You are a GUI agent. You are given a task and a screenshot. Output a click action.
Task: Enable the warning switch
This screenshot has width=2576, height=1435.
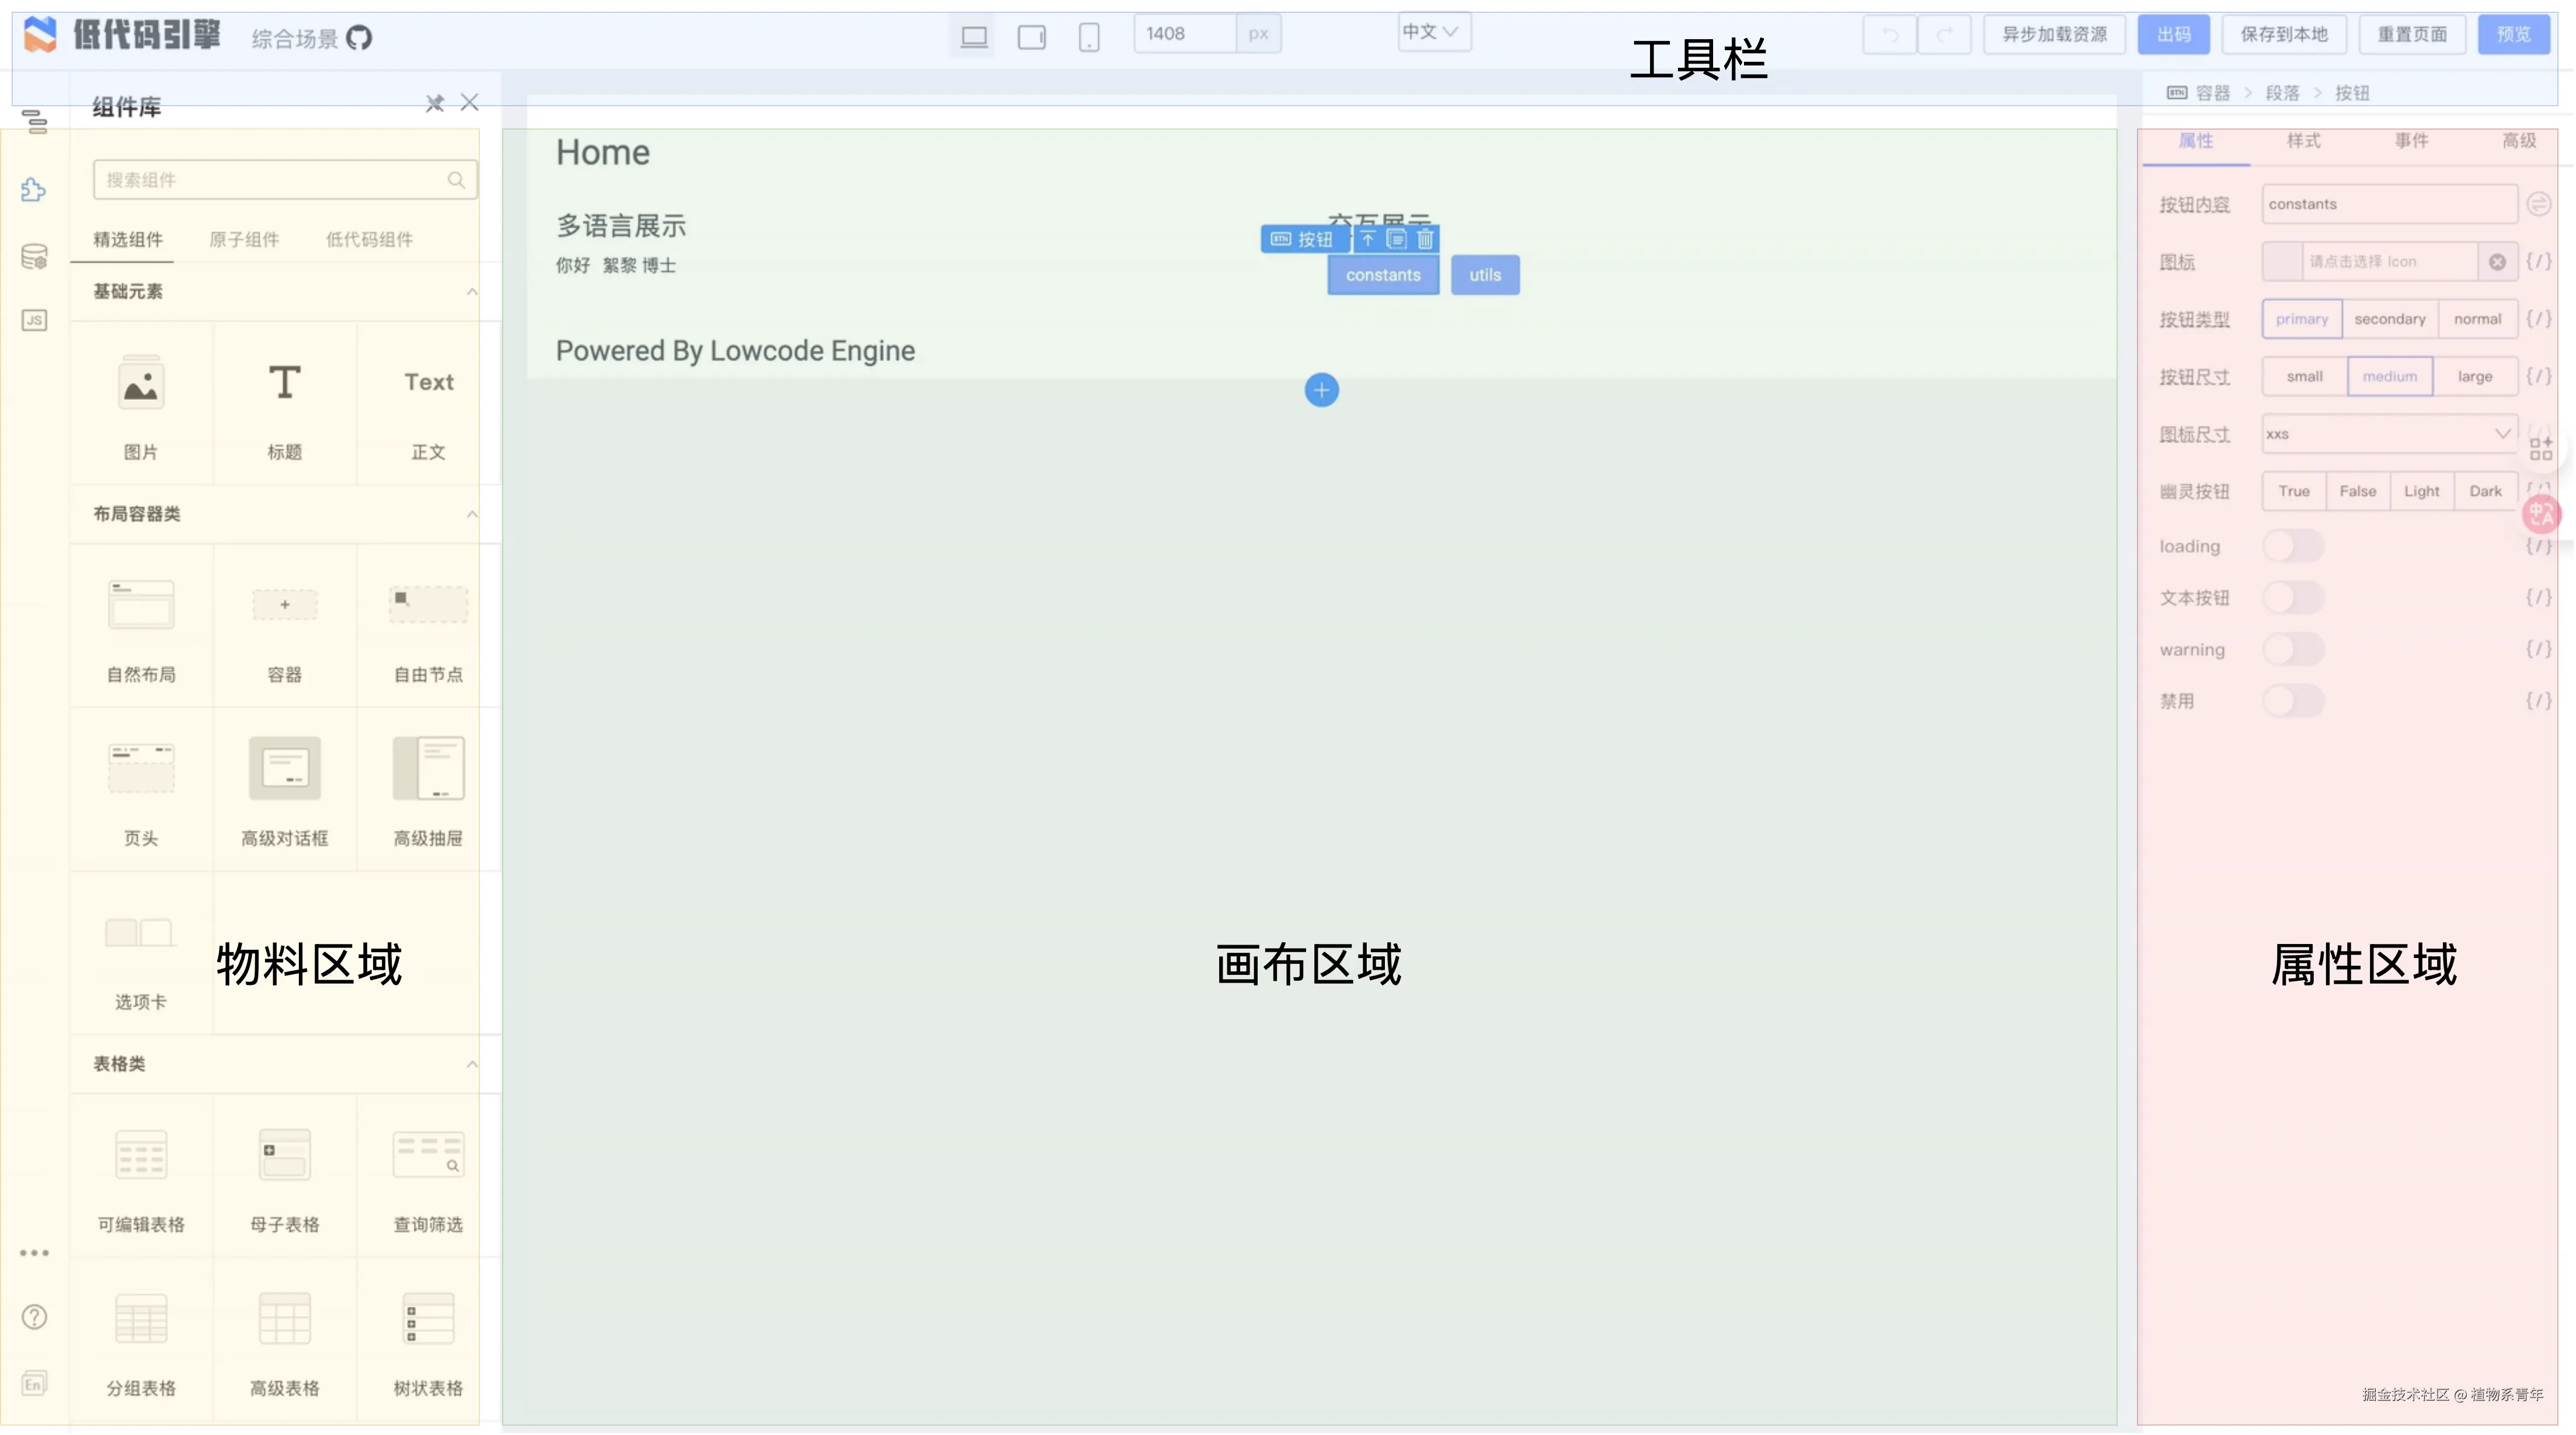(2293, 649)
